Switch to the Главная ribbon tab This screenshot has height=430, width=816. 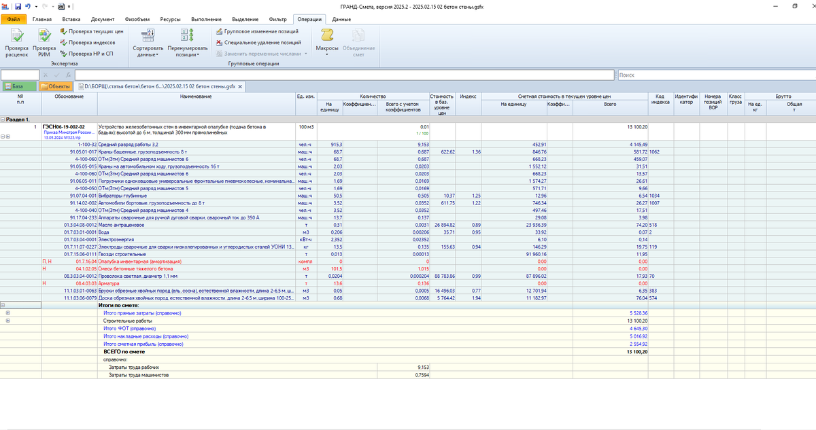click(x=41, y=19)
